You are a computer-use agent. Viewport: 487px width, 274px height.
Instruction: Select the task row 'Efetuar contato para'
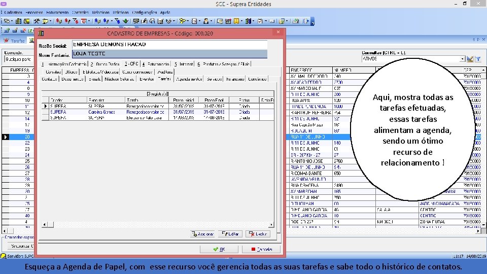pyautogui.click(x=158, y=118)
